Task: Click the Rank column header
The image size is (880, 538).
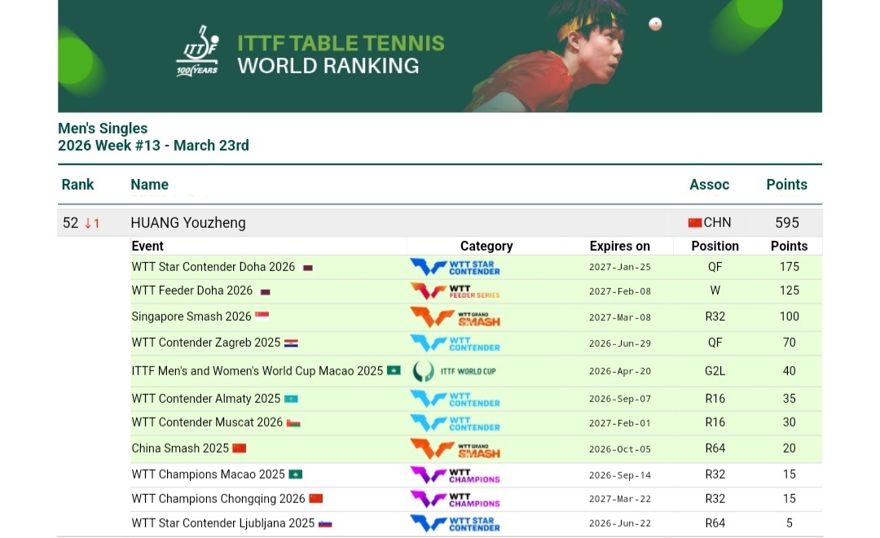Action: (77, 185)
